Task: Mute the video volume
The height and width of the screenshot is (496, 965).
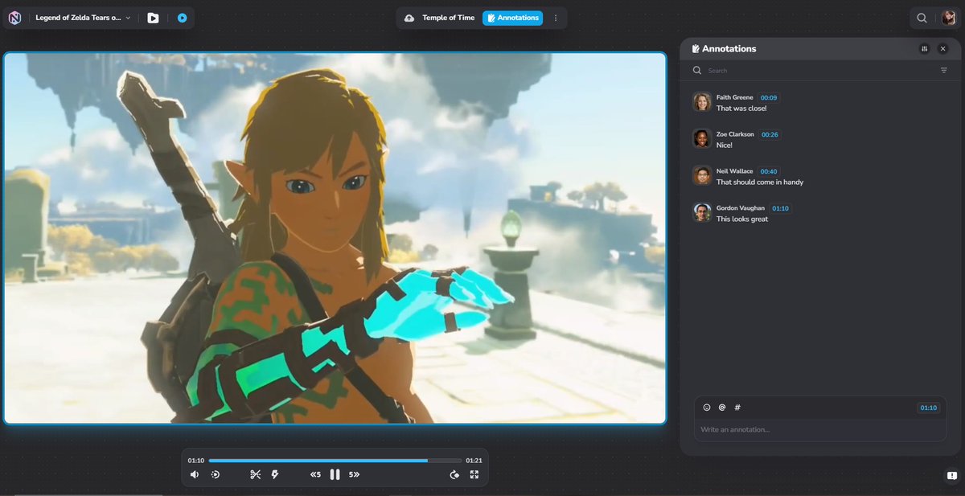Action: click(195, 475)
